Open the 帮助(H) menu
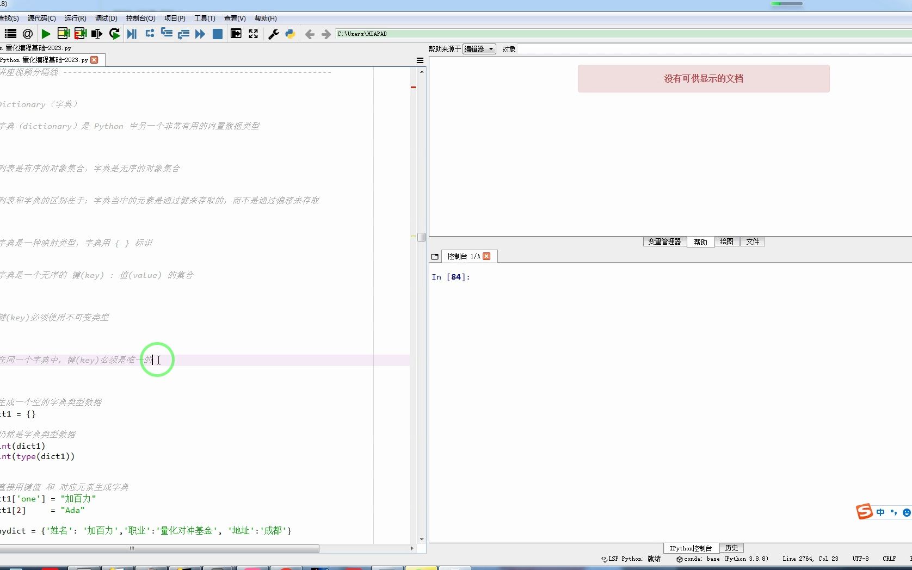Screen dimensions: 912x570 click(266, 18)
